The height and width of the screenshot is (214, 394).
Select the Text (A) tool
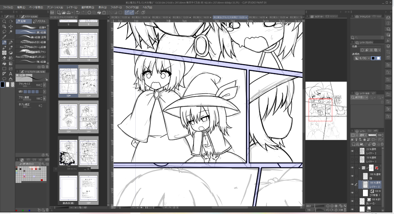[x=11, y=74]
